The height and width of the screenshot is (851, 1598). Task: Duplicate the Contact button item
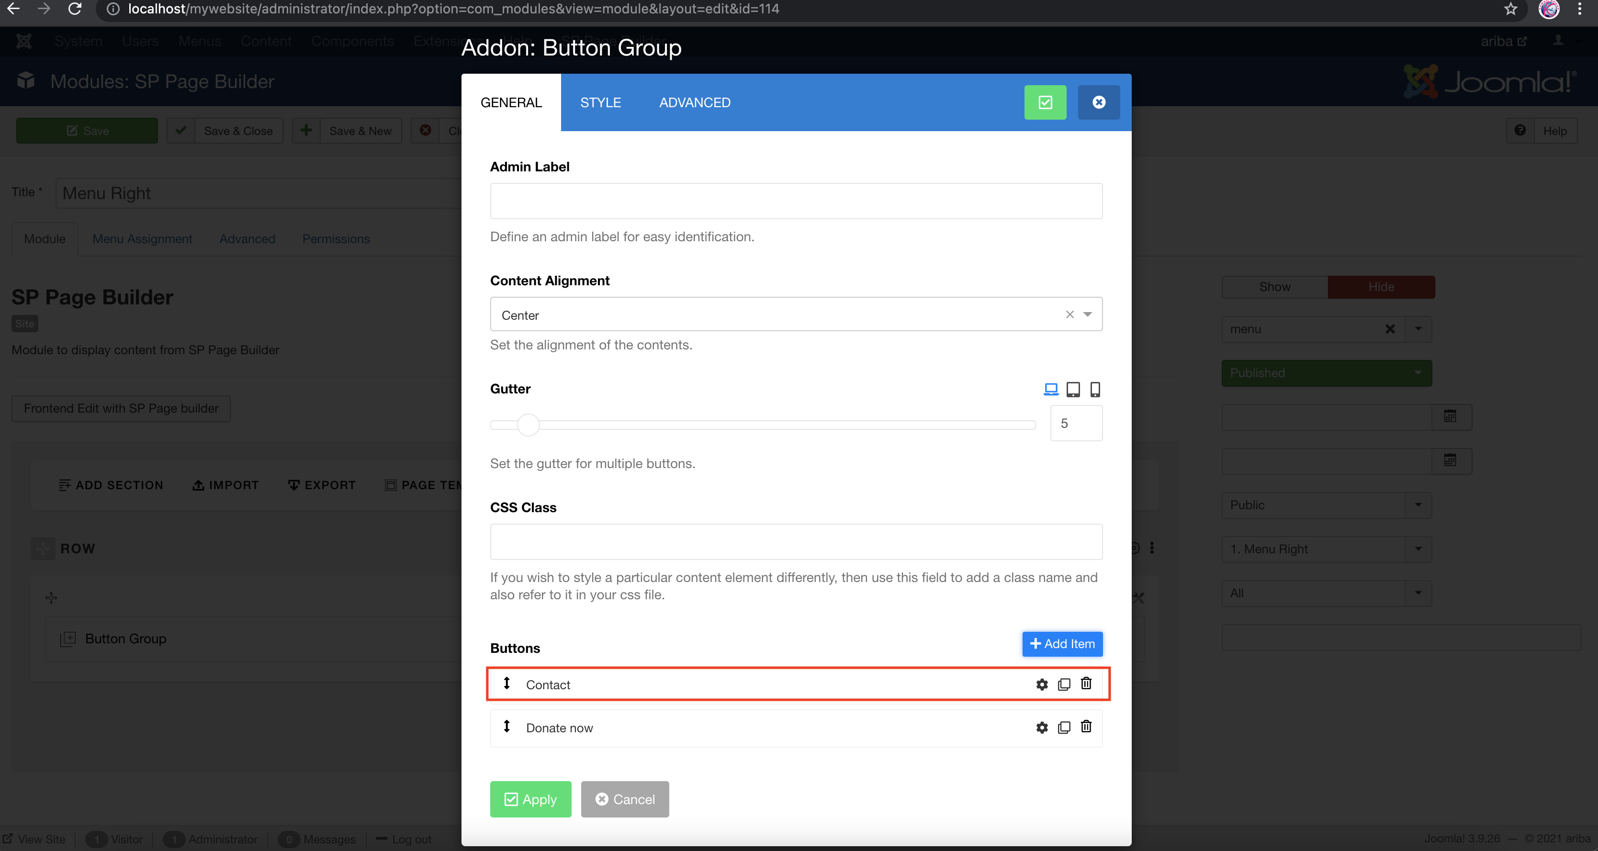click(x=1064, y=684)
